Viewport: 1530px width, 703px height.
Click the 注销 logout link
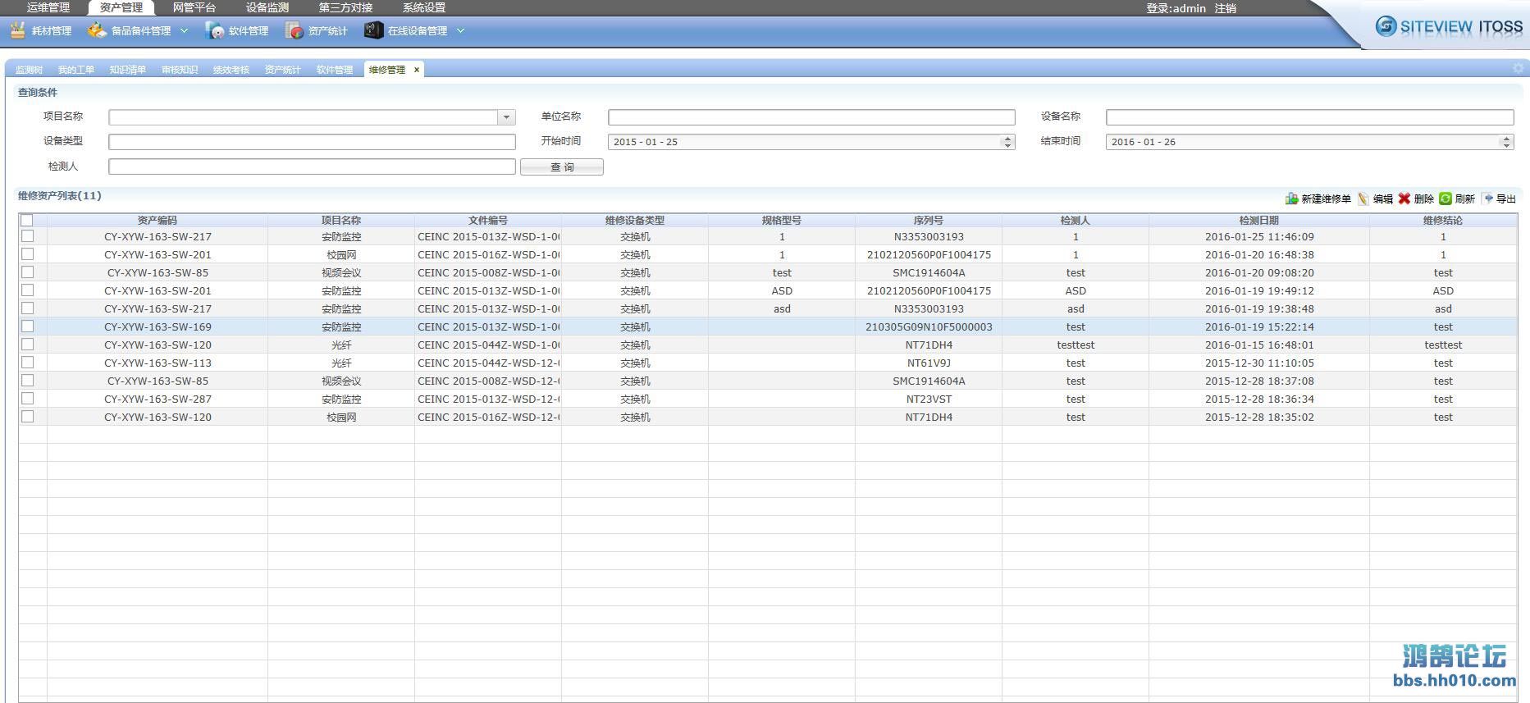[x=1226, y=8]
